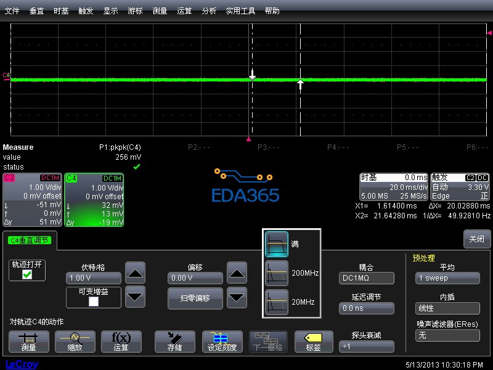Click the 测量 (Measure) action icon
The height and width of the screenshot is (370, 493).
(29, 342)
